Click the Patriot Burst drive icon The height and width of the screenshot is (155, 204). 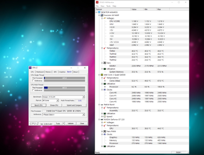102,104
